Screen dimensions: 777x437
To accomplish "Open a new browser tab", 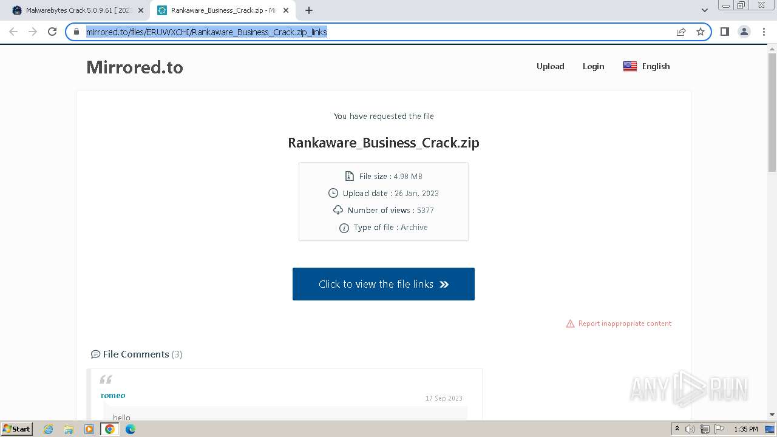I will click(x=309, y=10).
